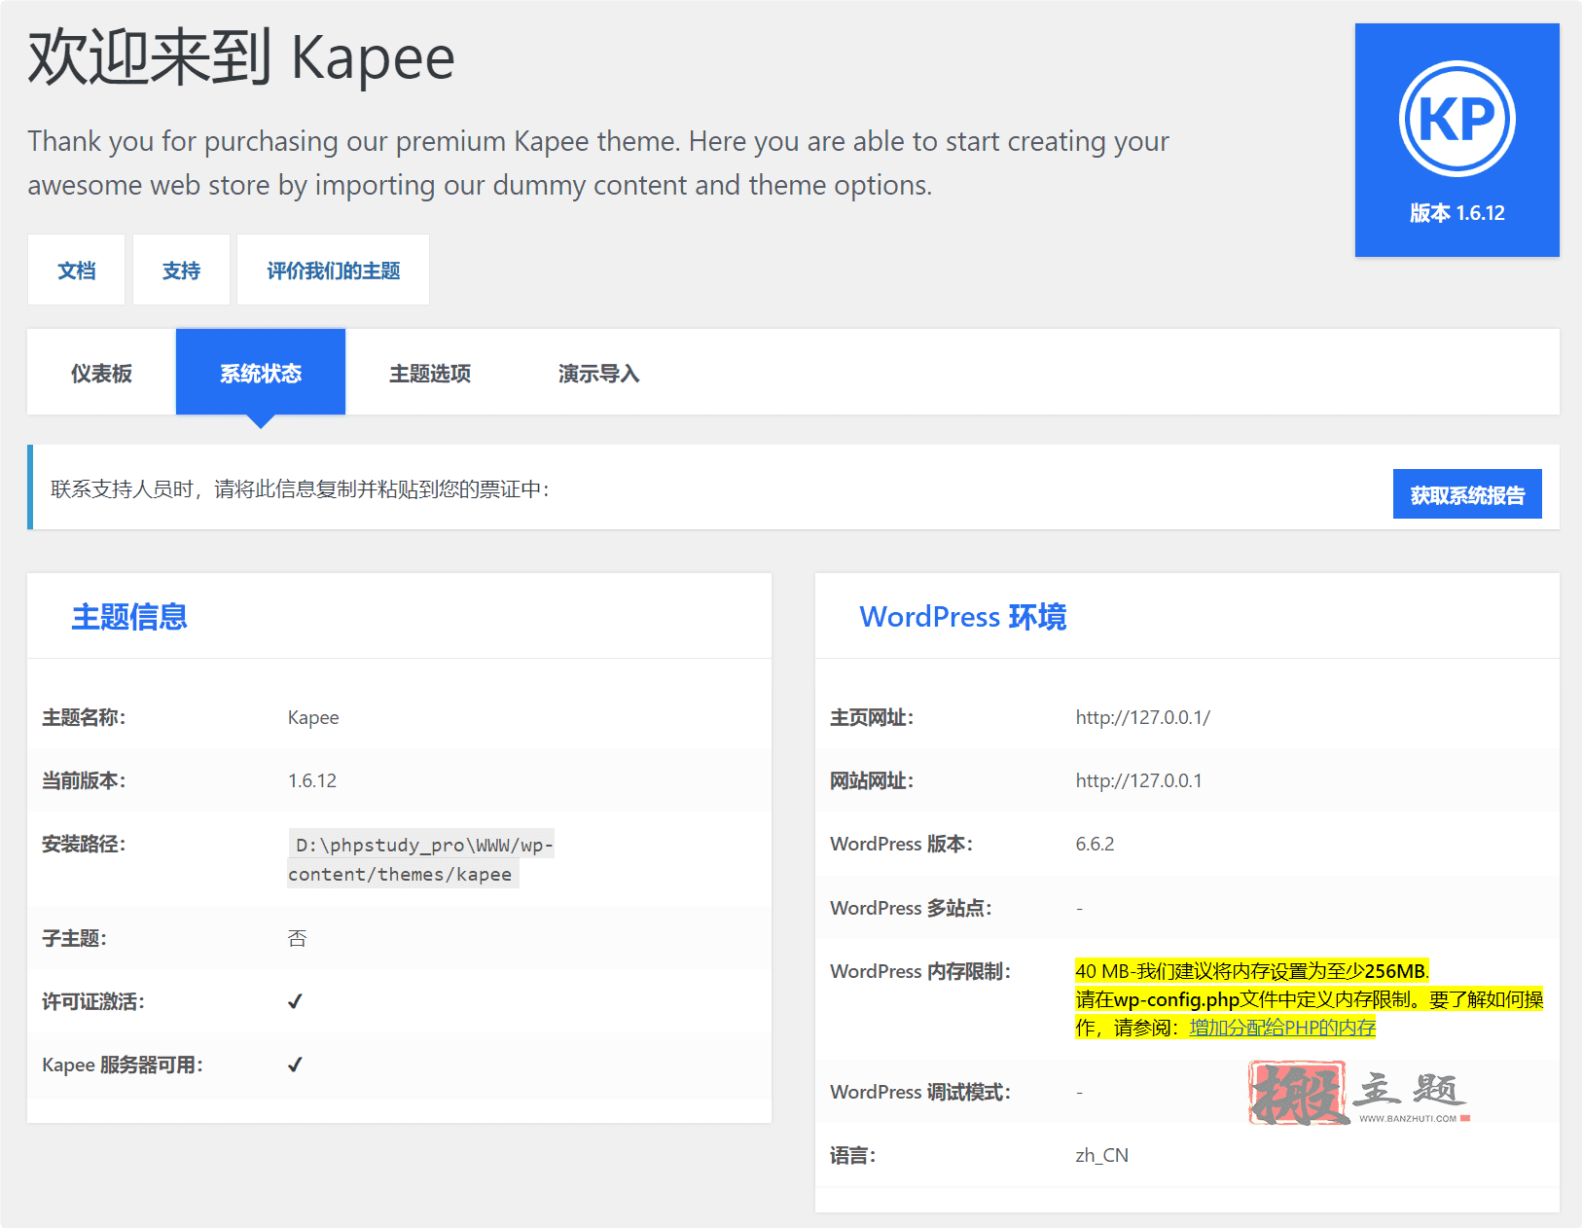Viewport: 1582px width, 1228px height.
Task: Click WordPress version value 6.6.2
Action: click(1095, 844)
